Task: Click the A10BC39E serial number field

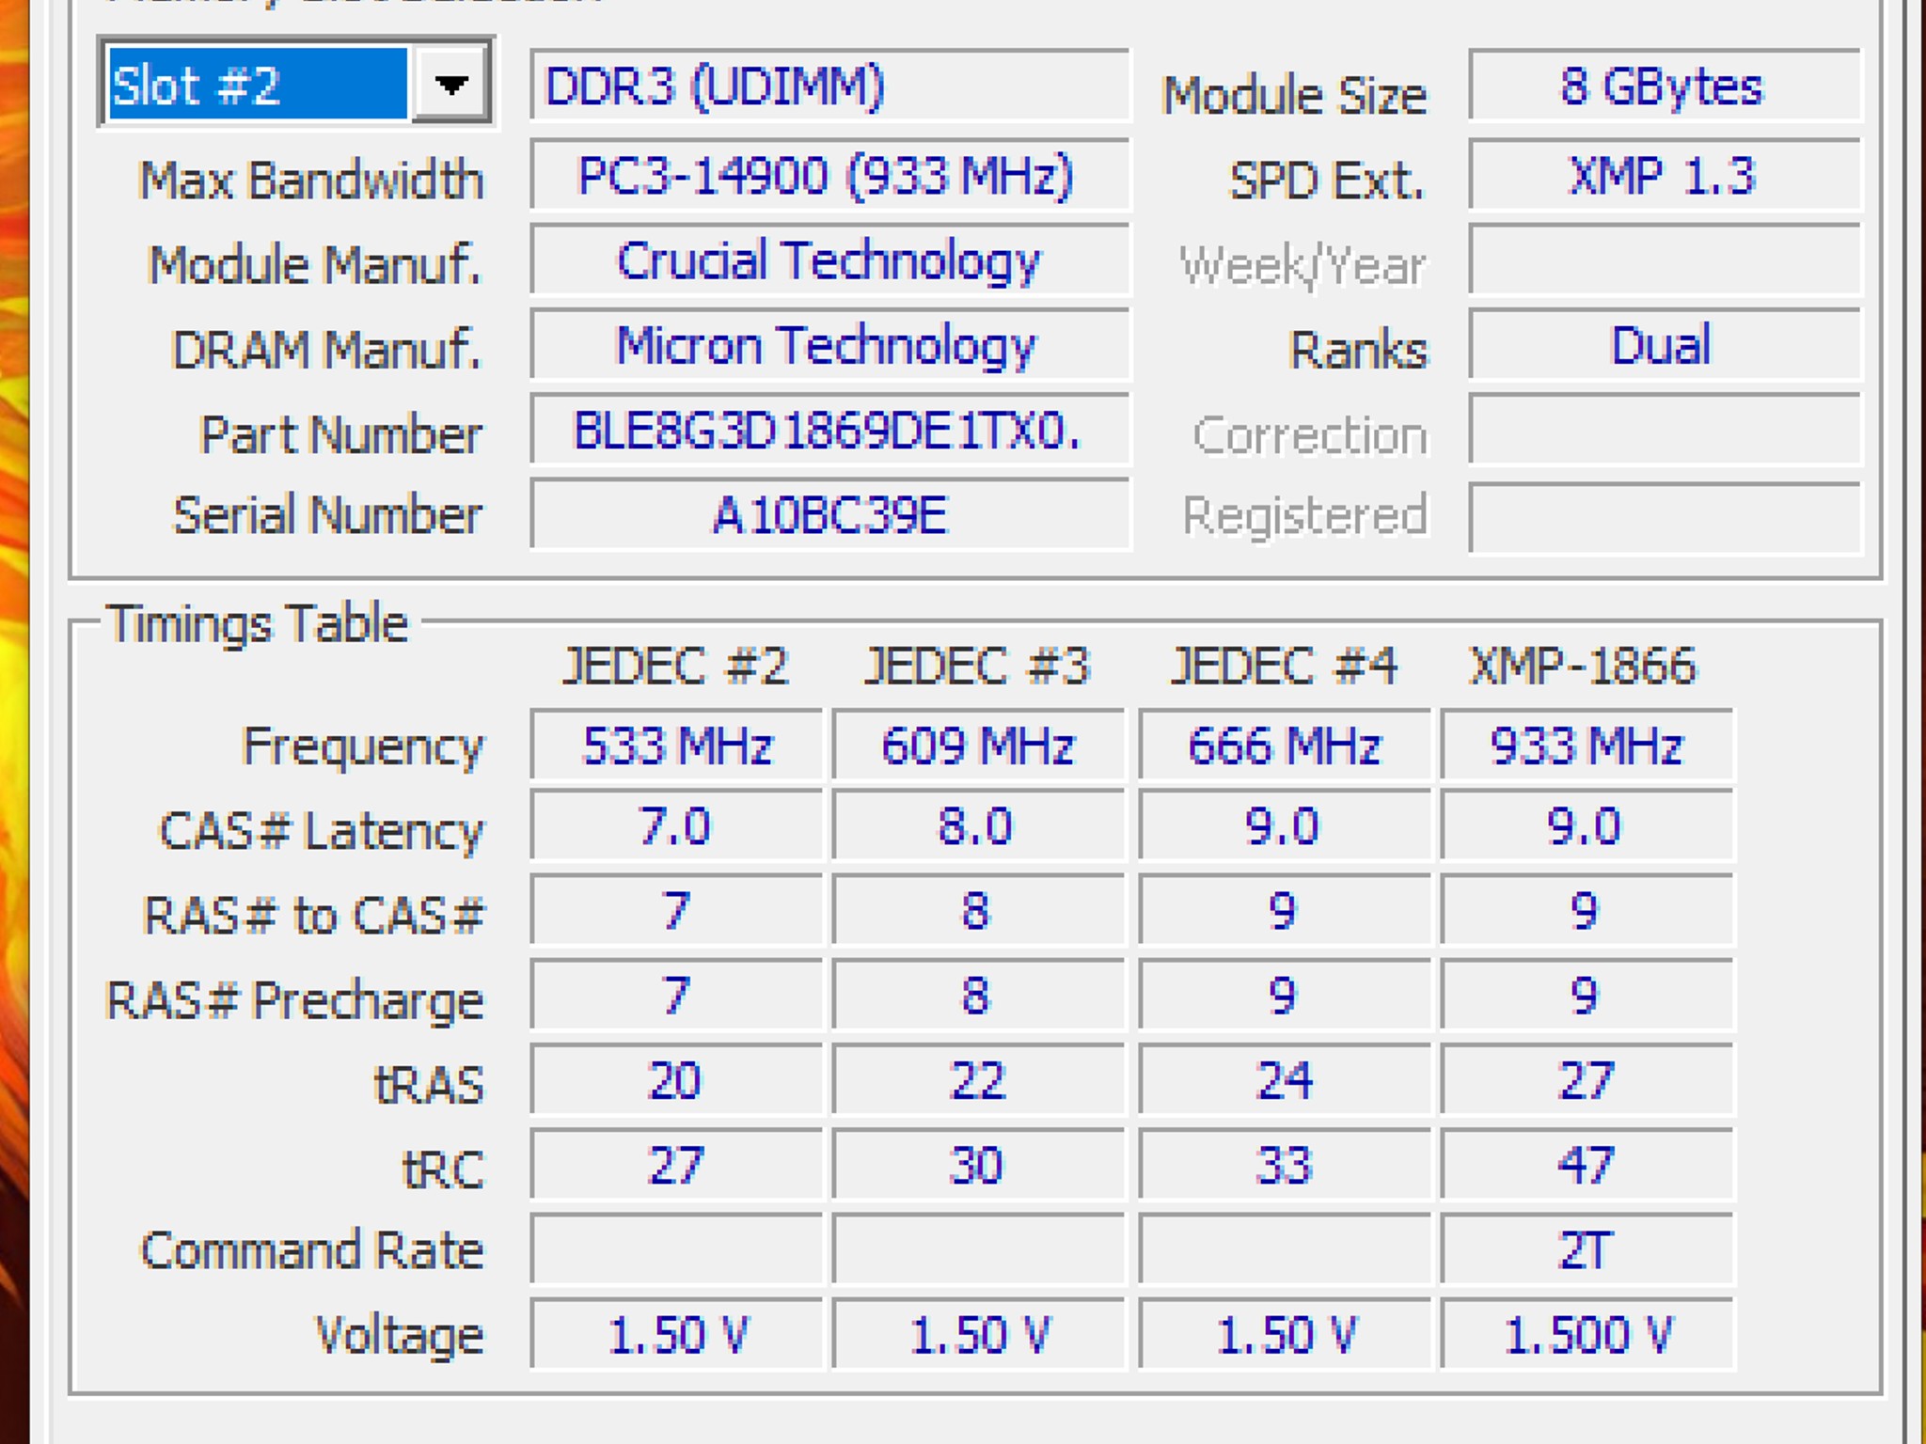Action: point(829,515)
